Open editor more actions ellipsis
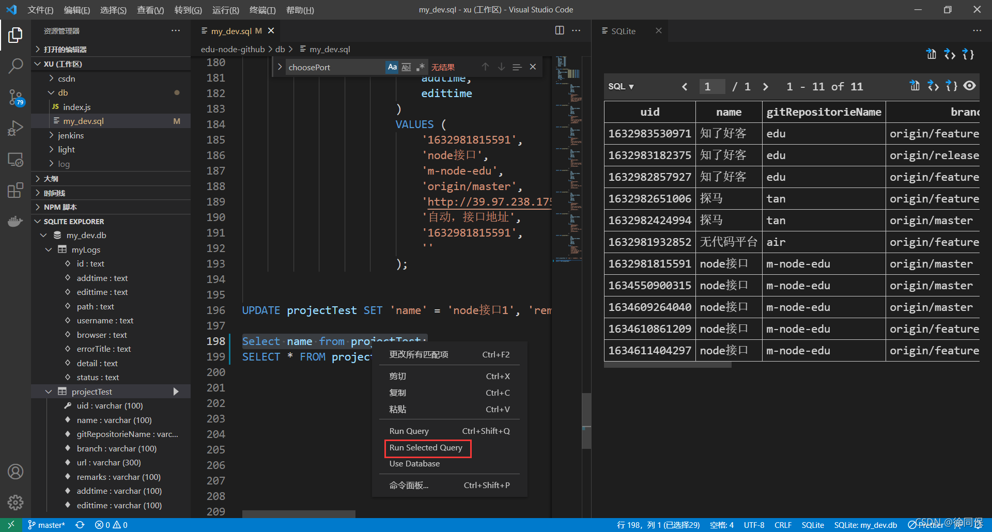992x532 pixels. (x=576, y=30)
